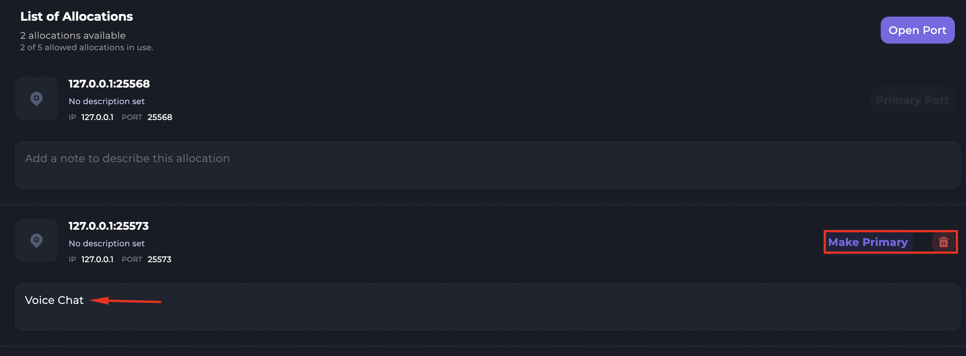Click the IP value in the 25568 allocation

97,117
